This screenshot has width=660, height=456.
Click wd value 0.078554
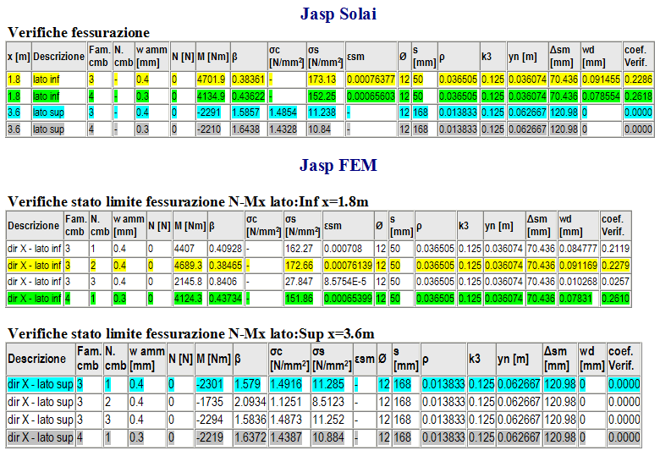pyautogui.click(x=601, y=96)
